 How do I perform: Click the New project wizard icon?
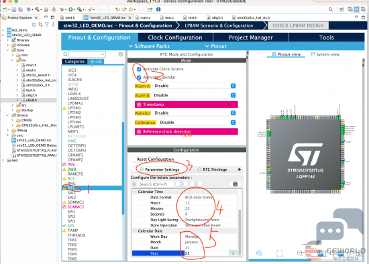5,9
